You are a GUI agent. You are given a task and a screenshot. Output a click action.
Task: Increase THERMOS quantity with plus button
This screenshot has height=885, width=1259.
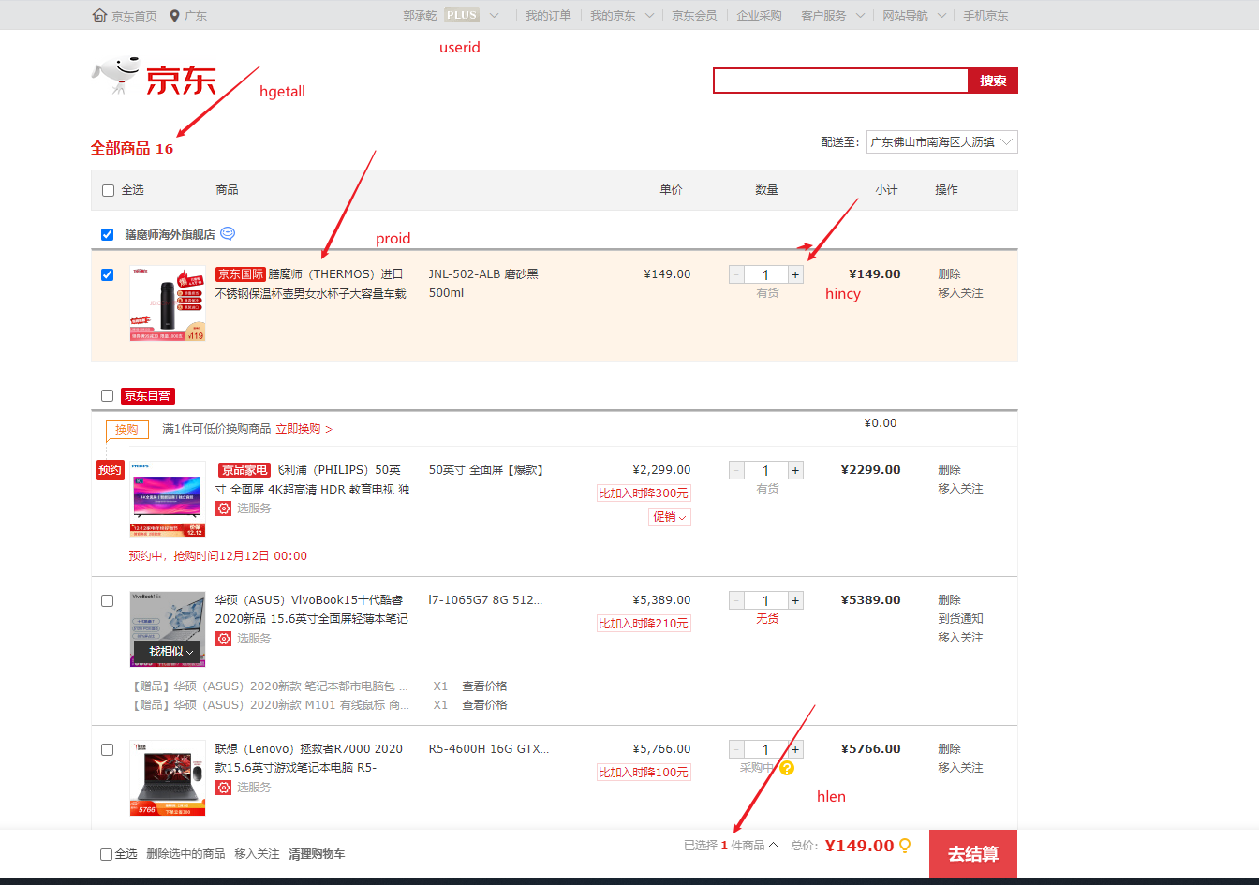[795, 274]
